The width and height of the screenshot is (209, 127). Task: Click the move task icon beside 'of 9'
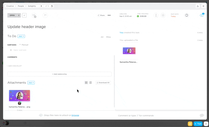point(52,6)
